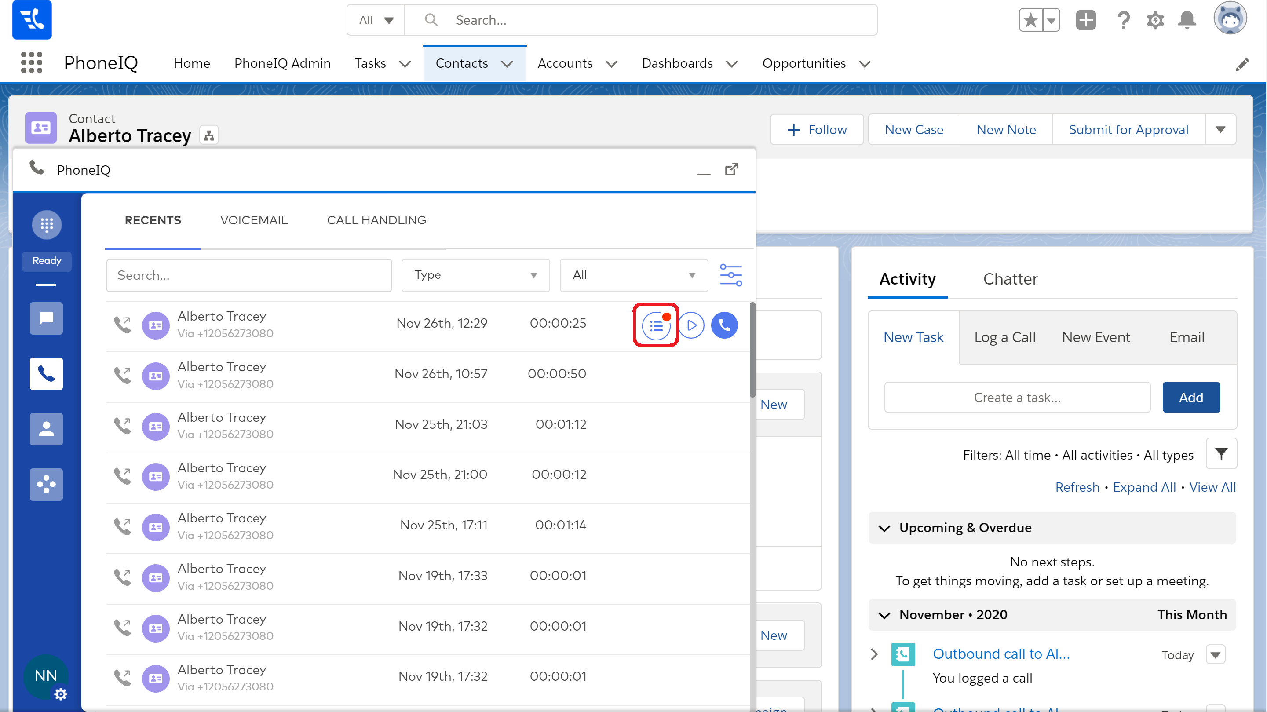The image size is (1267, 712).
Task: Click the Expand All link
Action: tap(1144, 487)
